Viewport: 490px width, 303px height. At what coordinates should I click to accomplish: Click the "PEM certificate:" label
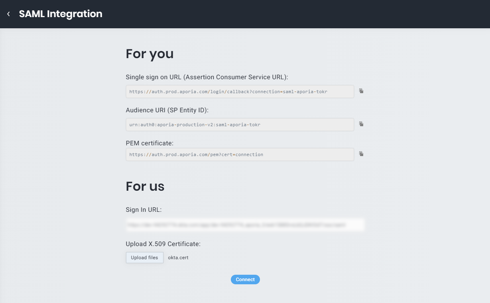(150, 143)
